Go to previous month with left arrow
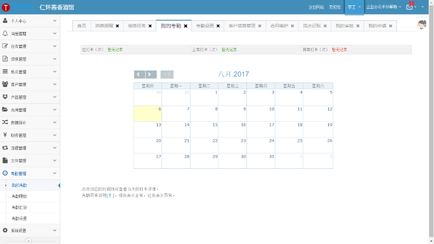 [x=139, y=74]
